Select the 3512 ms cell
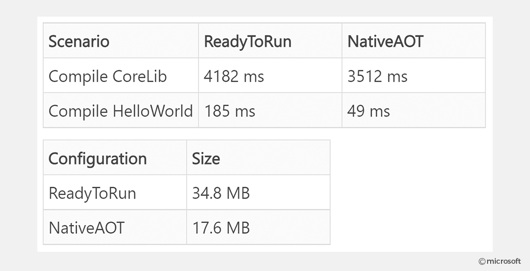This screenshot has height=271, width=530. tap(414, 76)
